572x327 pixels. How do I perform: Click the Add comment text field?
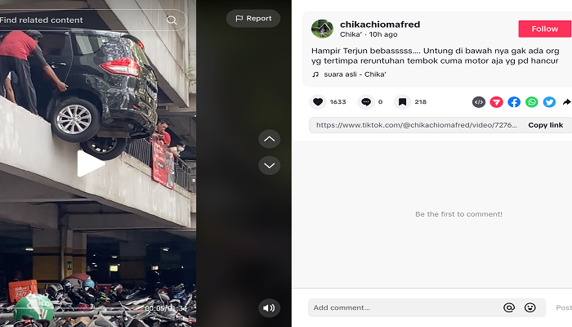point(400,307)
